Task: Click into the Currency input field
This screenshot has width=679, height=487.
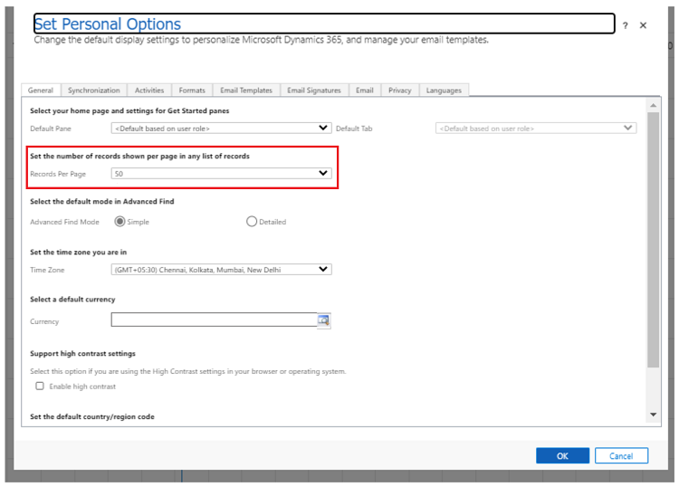Action: 214,320
